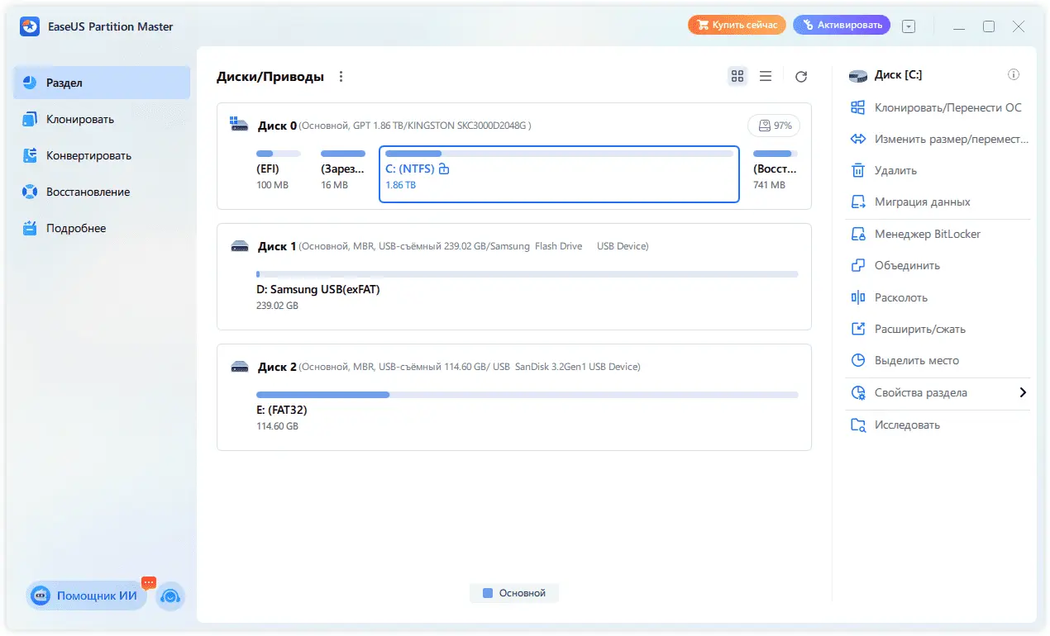This screenshot has width=1050, height=636.
Task: Click the Диск 0 Windows disk icon
Action: (x=240, y=126)
